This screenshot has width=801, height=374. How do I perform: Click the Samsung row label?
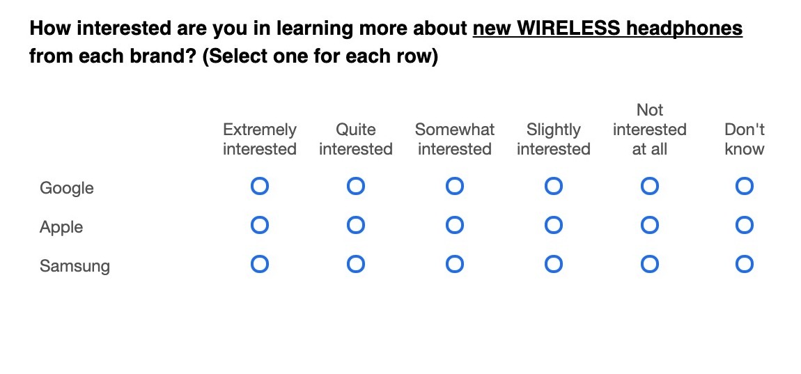(x=75, y=266)
